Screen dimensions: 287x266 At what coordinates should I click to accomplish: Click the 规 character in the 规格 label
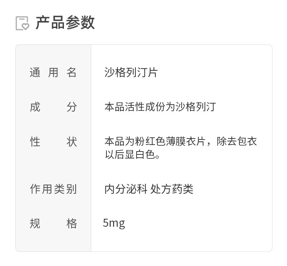pos(35,223)
